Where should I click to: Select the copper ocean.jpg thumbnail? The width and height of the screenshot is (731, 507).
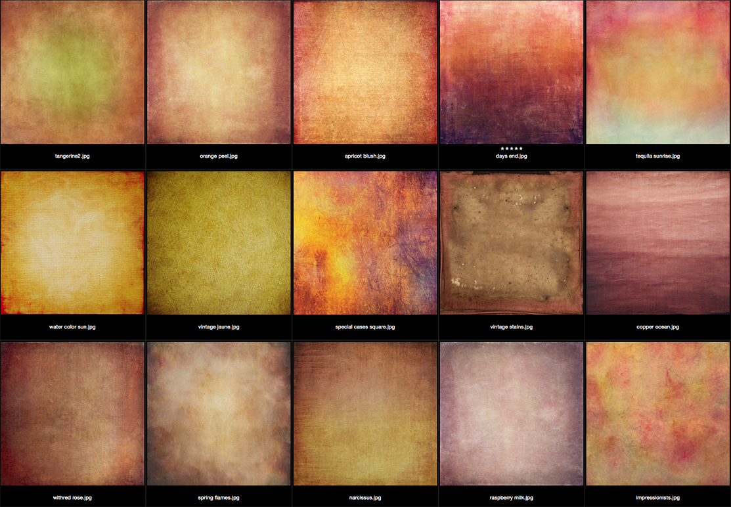pos(657,242)
